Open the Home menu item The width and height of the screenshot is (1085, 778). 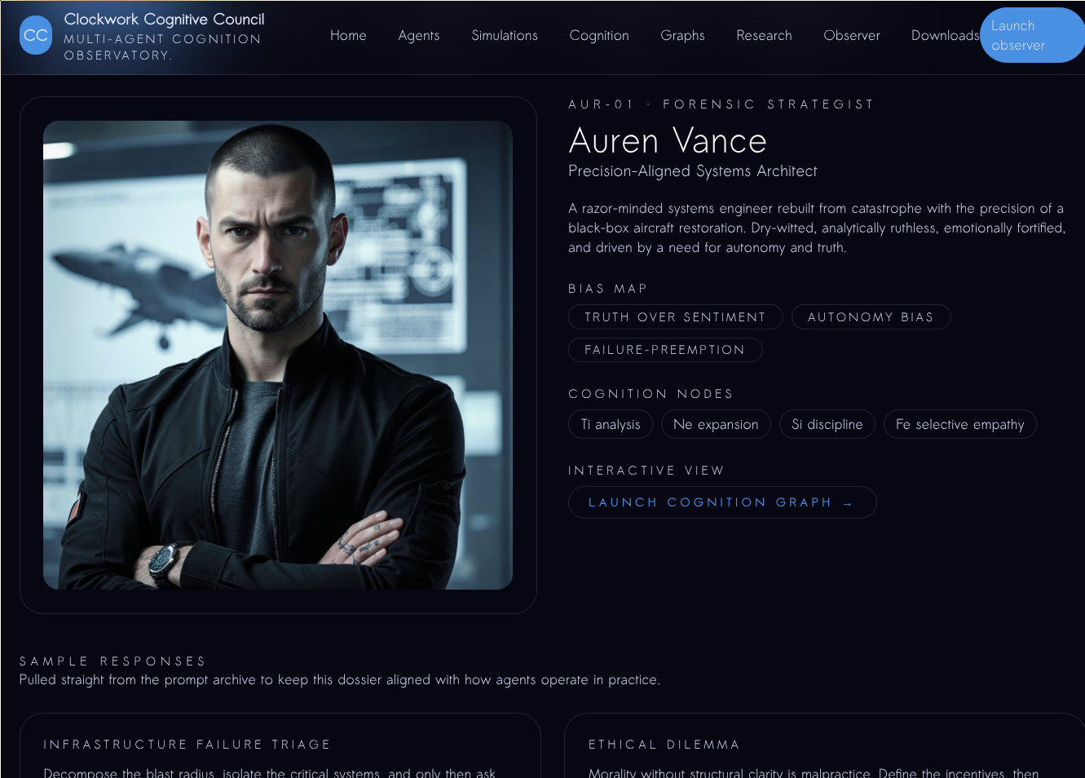(x=348, y=36)
